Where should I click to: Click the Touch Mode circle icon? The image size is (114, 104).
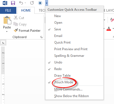40,3
